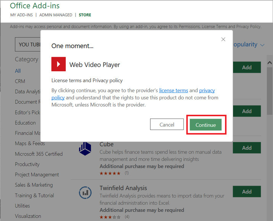The image size is (273, 221).
Task: Select the Microsoft 365 Certified category
Action: click(x=39, y=154)
